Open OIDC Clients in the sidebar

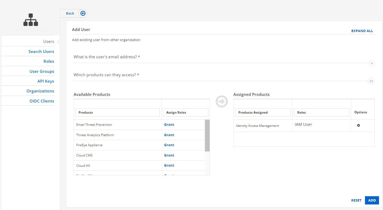tap(42, 101)
